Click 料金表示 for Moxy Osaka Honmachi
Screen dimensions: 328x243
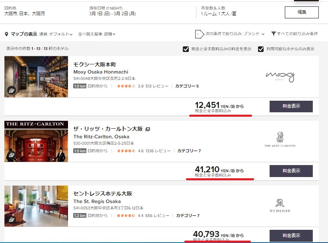click(x=291, y=106)
